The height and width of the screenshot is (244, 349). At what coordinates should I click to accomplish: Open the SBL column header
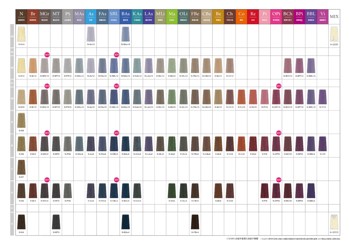coord(114,16)
